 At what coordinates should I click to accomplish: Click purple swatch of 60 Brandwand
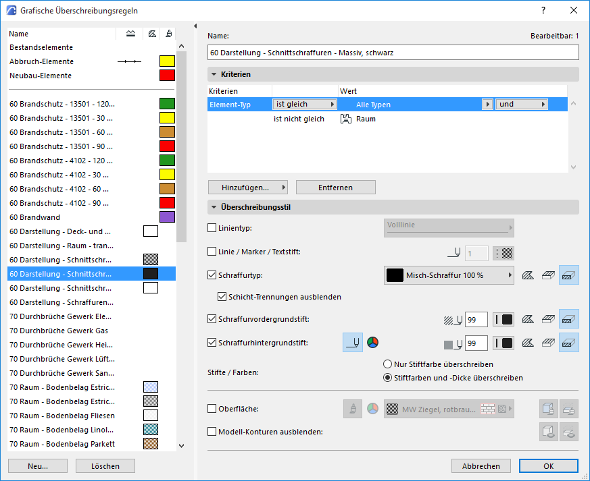[167, 217]
